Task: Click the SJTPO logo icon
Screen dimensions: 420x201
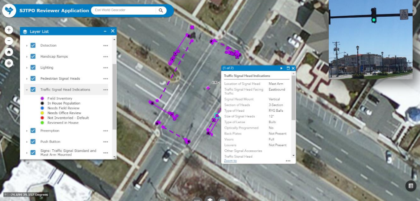Action: pos(9,11)
